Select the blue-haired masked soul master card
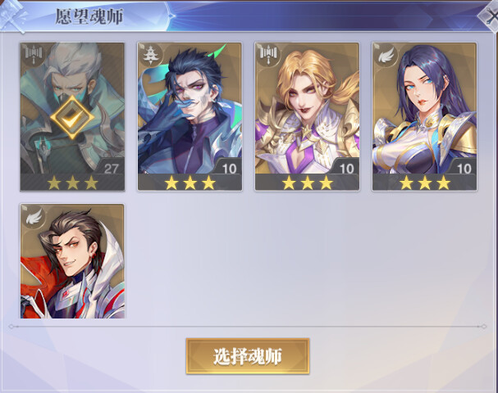 tap(190, 116)
